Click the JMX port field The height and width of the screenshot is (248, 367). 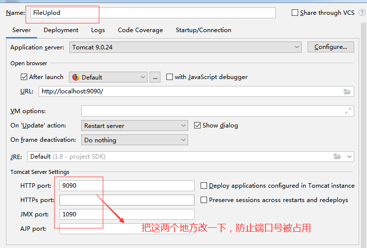pos(127,214)
